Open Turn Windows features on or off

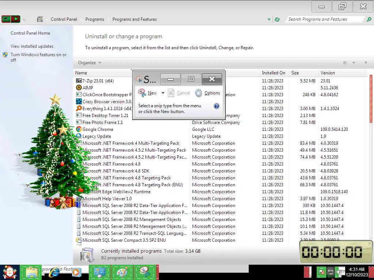[38, 57]
